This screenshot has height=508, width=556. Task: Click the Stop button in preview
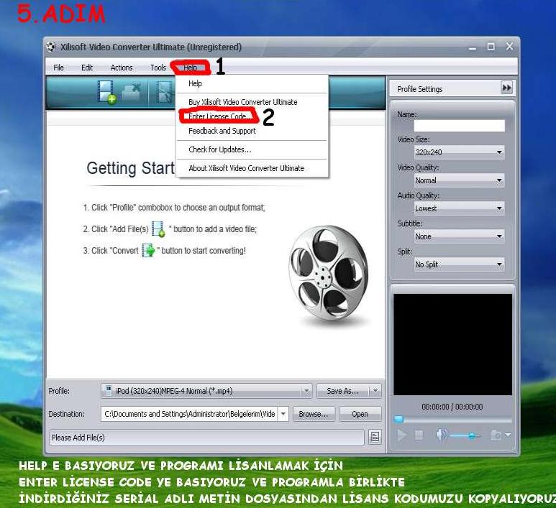(x=419, y=435)
